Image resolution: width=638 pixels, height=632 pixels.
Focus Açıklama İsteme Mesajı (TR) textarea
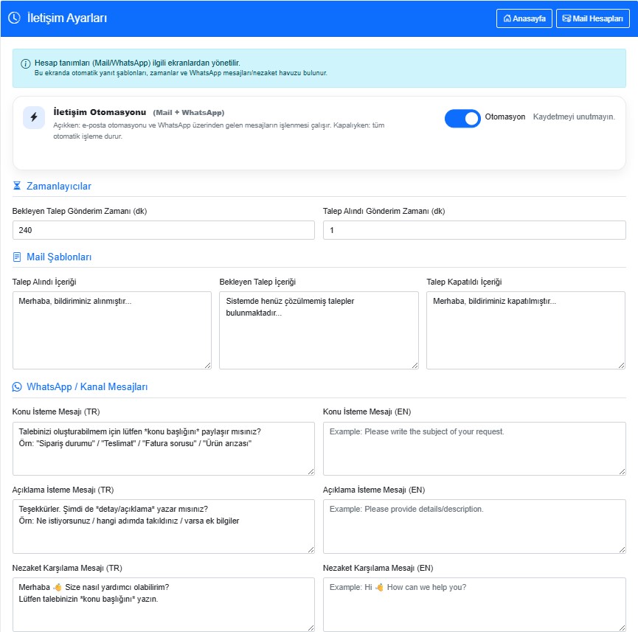tap(163, 526)
